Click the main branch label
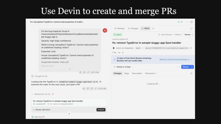 pos(138,48)
